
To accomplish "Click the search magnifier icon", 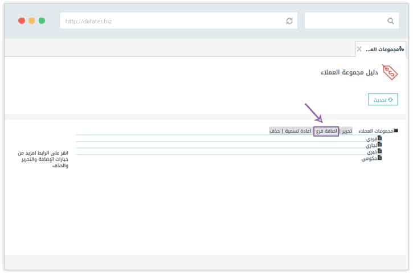I will (391, 21).
